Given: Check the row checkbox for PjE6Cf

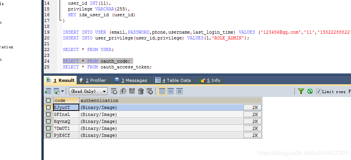Looking at the screenshot, I should (48, 135).
